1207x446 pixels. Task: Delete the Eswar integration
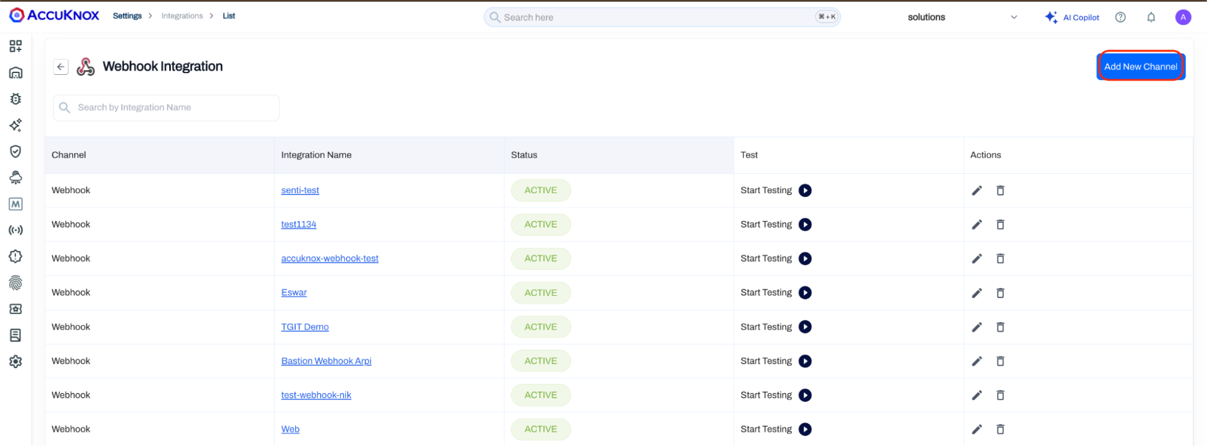[1000, 293]
